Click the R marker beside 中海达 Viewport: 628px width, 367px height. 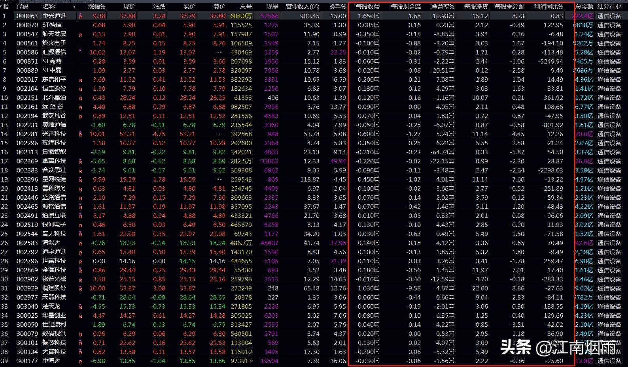[x=81, y=361]
